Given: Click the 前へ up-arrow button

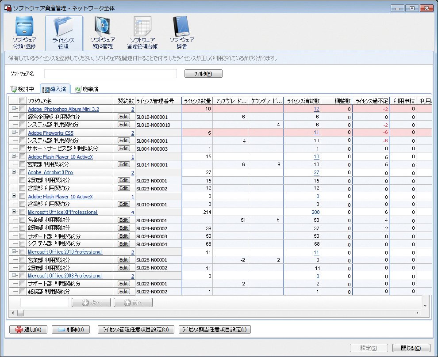Looking at the screenshot, I should click(133, 303).
